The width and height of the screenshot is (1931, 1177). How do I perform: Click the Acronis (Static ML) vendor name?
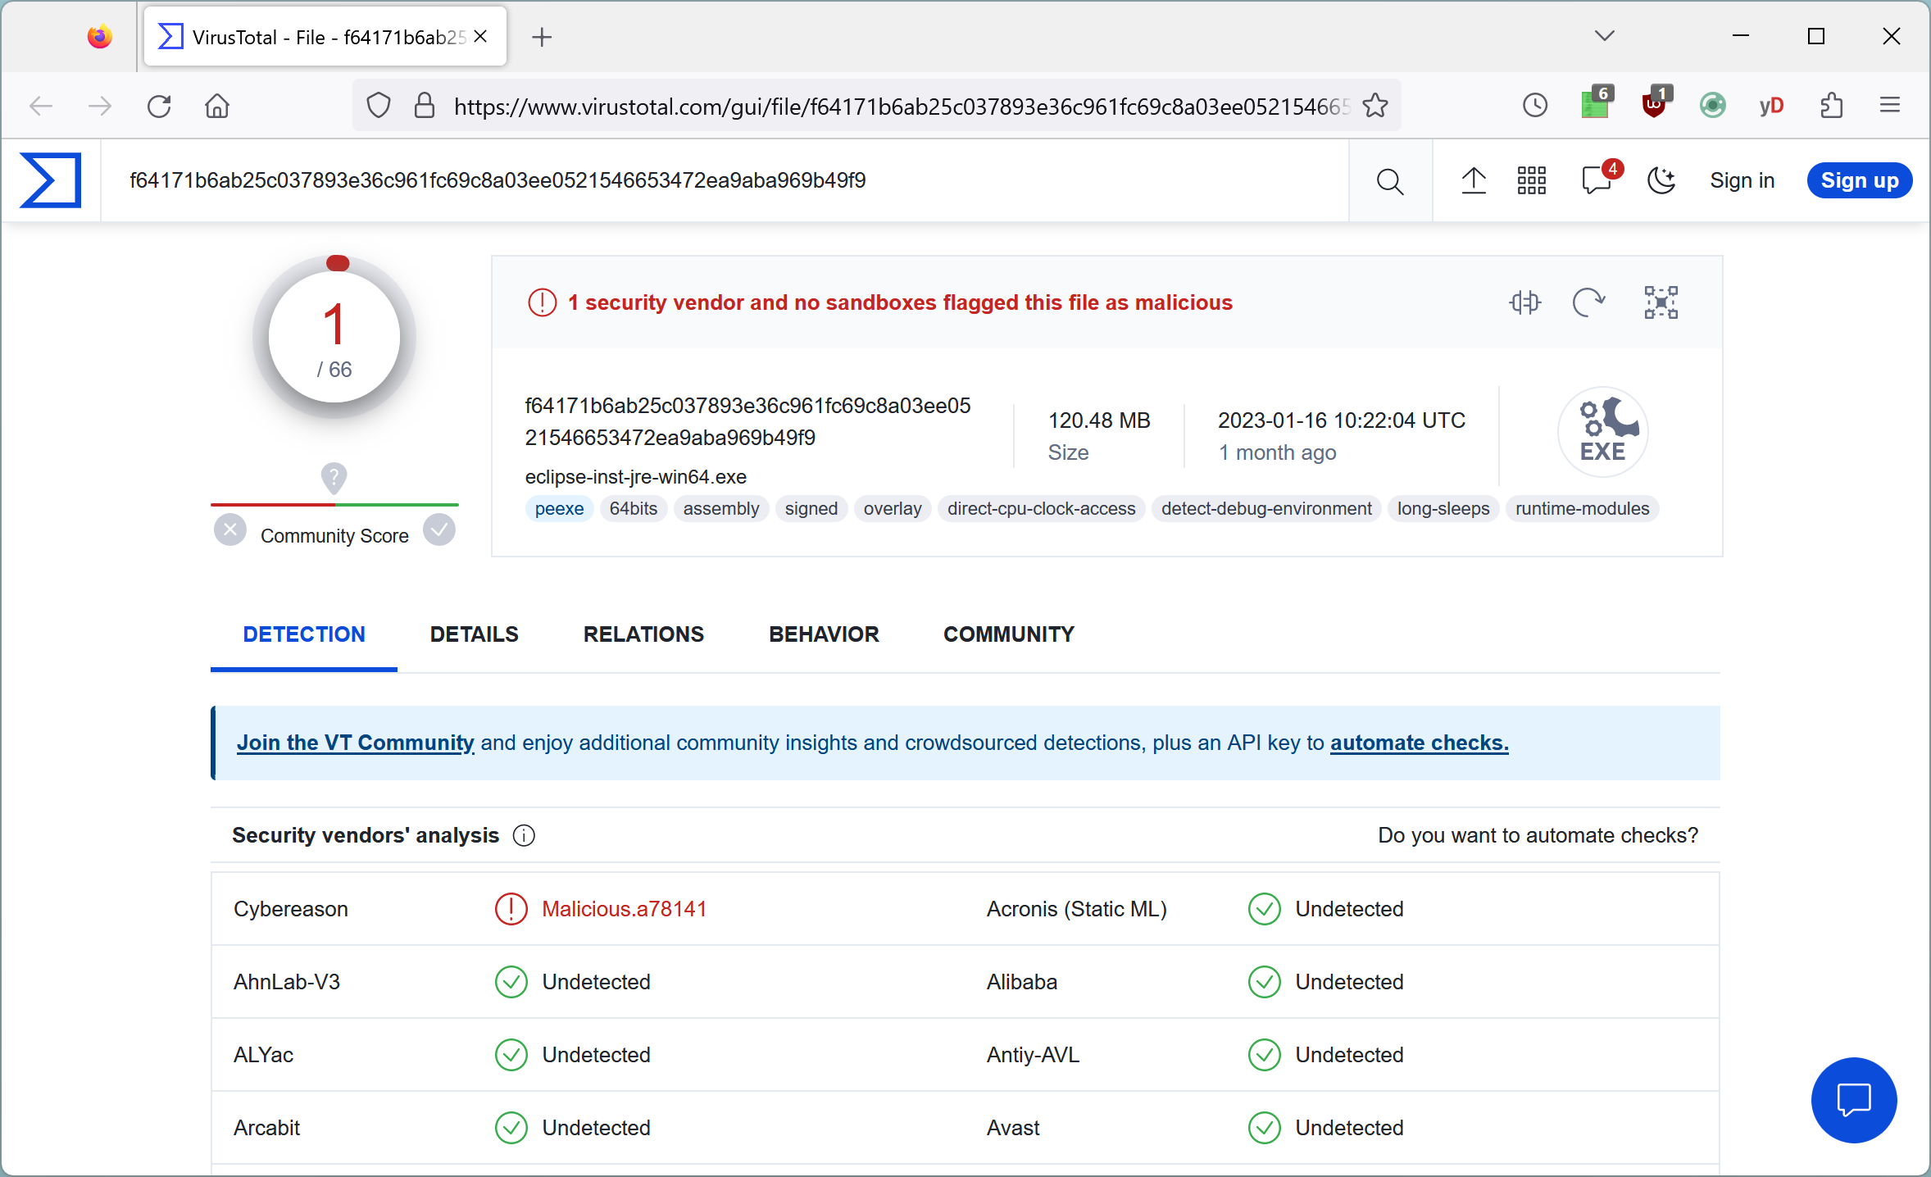click(x=1077, y=909)
